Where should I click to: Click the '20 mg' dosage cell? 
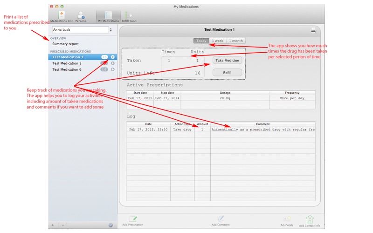225,98
